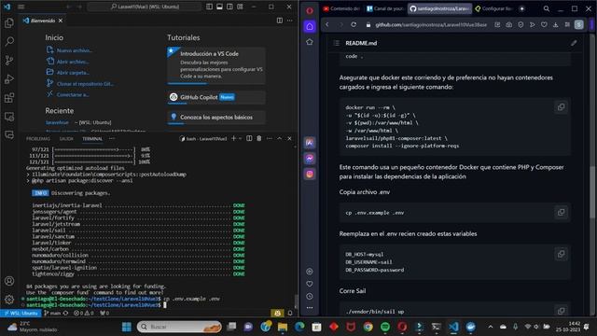The width and height of the screenshot is (597, 336).
Task: Open the Extensions view in VS Code
Action: (x=9, y=97)
